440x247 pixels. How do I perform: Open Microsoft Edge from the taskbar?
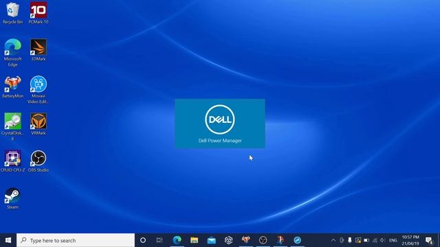[x=177, y=240]
